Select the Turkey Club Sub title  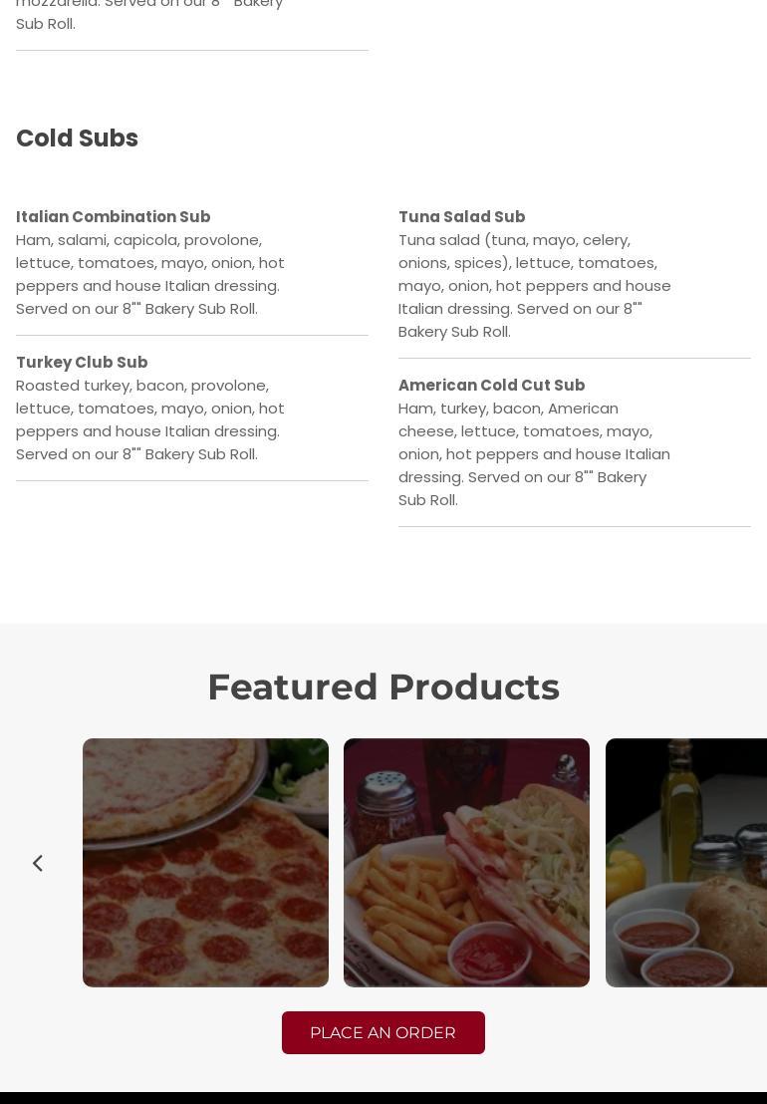(x=82, y=362)
